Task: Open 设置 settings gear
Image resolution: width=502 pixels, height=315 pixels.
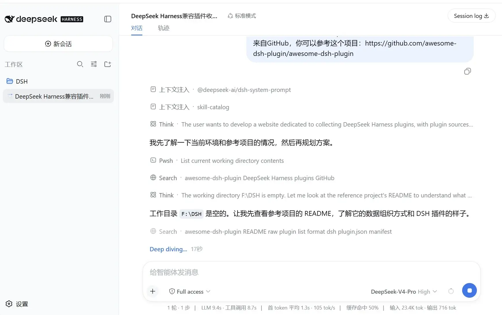Action: [x=17, y=304]
